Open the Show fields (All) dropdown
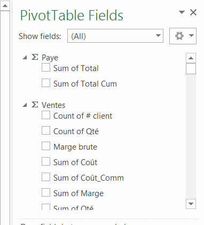This screenshot has width=204, height=225. (x=115, y=36)
